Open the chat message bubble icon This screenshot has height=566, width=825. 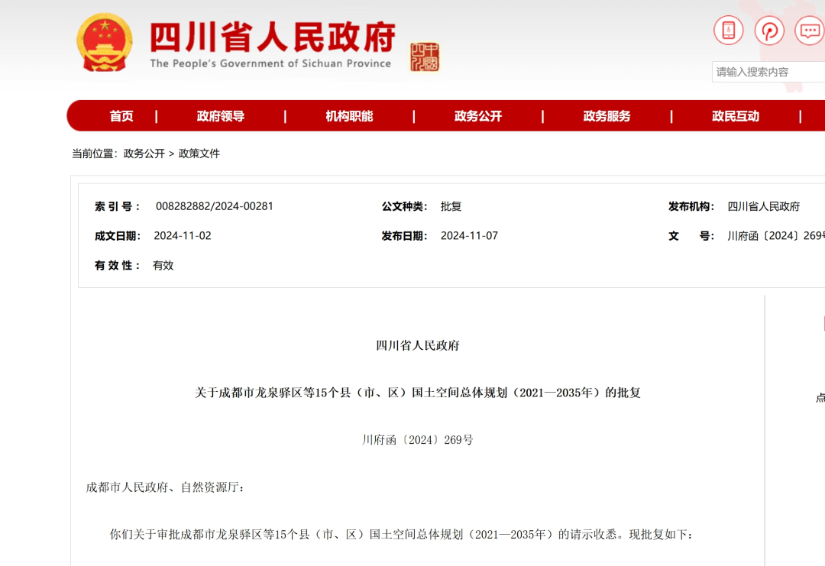click(810, 30)
